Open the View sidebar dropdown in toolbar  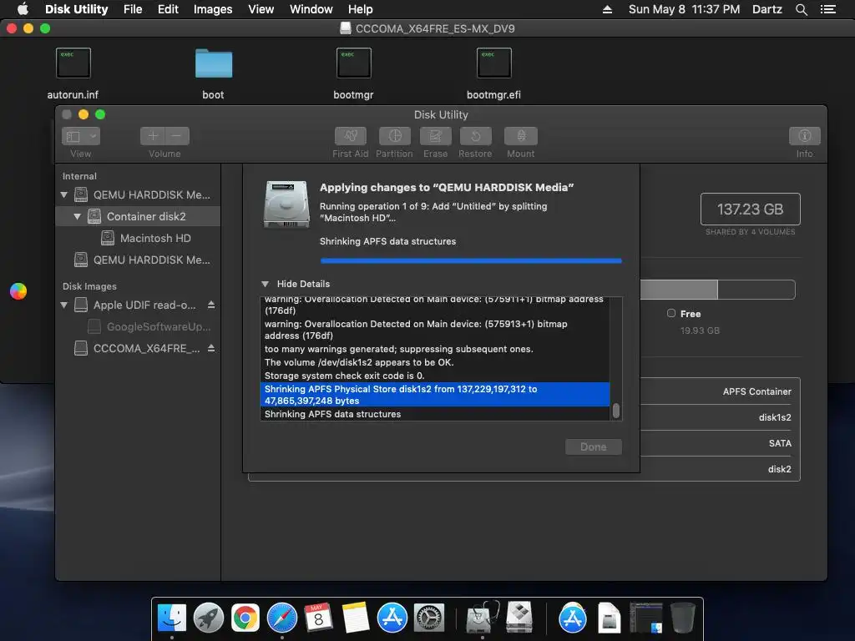click(x=81, y=136)
